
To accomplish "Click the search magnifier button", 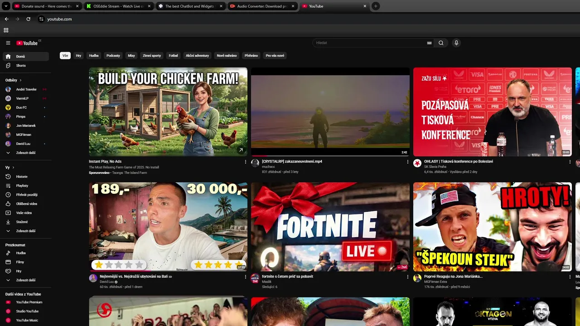I will pyautogui.click(x=441, y=43).
